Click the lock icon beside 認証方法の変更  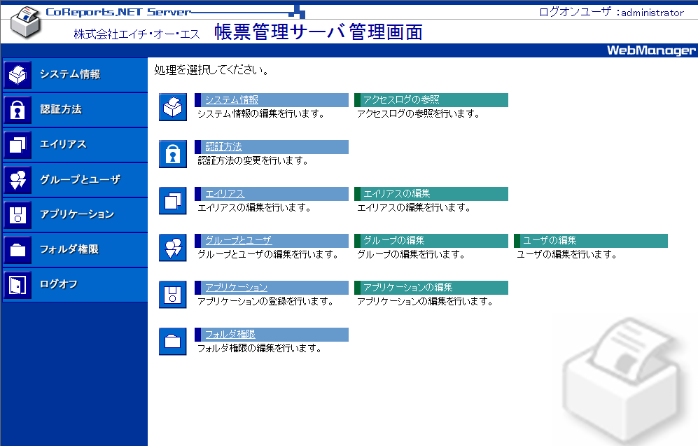(x=173, y=154)
